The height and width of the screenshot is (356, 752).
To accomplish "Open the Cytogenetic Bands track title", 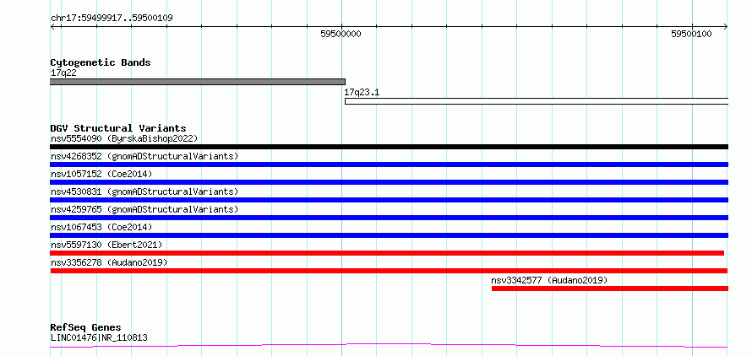I will click(101, 62).
